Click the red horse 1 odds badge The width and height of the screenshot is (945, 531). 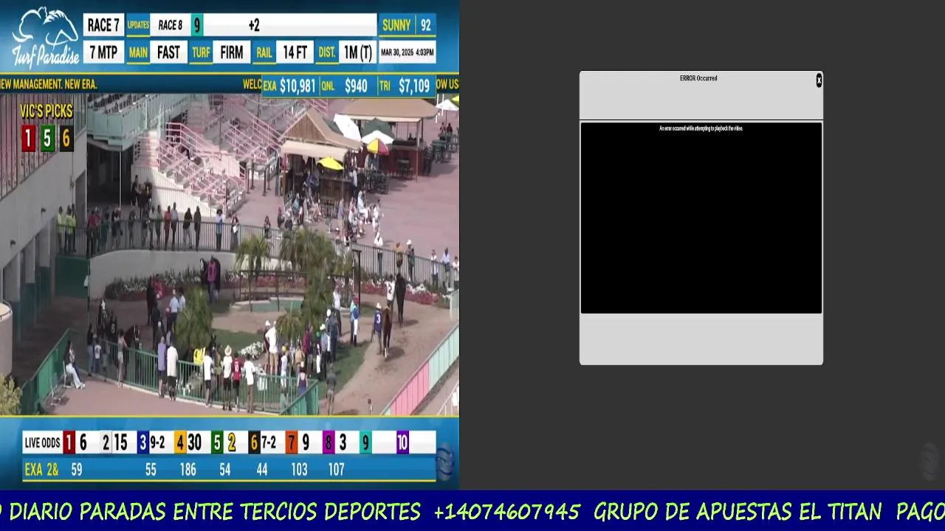point(69,442)
